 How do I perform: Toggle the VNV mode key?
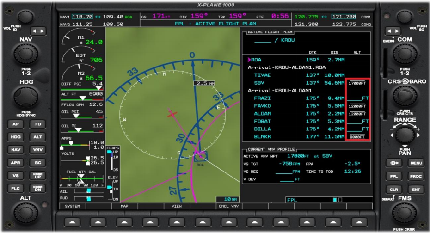[x=38, y=150]
